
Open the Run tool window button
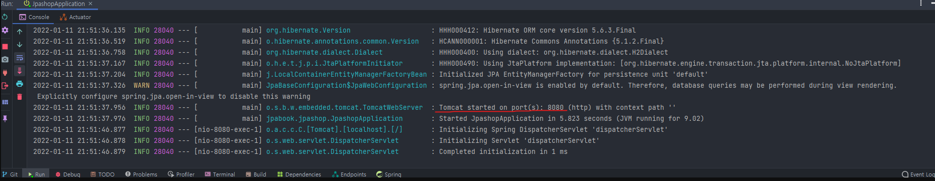37,174
